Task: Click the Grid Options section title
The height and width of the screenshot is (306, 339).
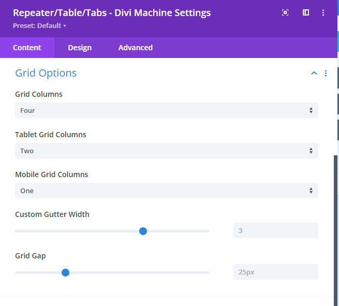Action: 46,73
